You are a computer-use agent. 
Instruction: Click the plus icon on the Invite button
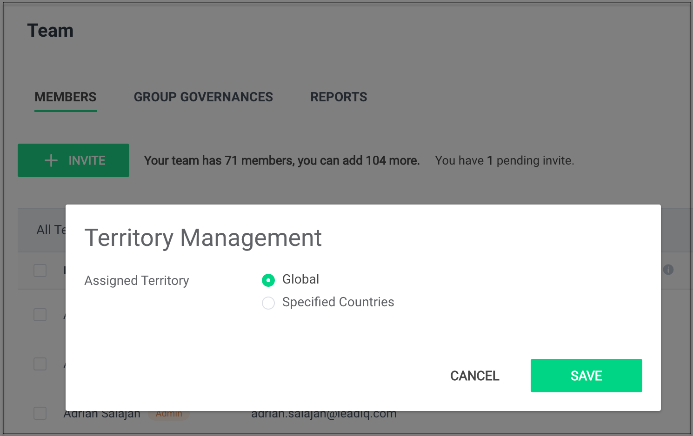(x=51, y=160)
